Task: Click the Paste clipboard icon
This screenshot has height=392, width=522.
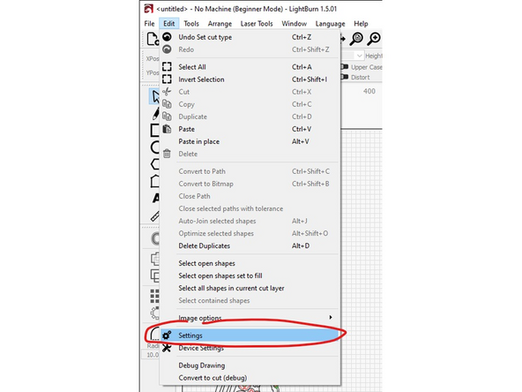Action: (167, 129)
